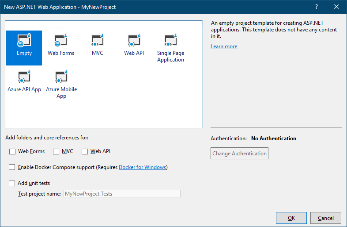Pick the MVC template icon
This screenshot has height=227, width=347.
[x=98, y=41]
